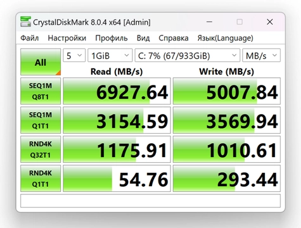This screenshot has width=301, height=228.
Task: Open the drive selector showing C: 7%
Action: (x=188, y=56)
